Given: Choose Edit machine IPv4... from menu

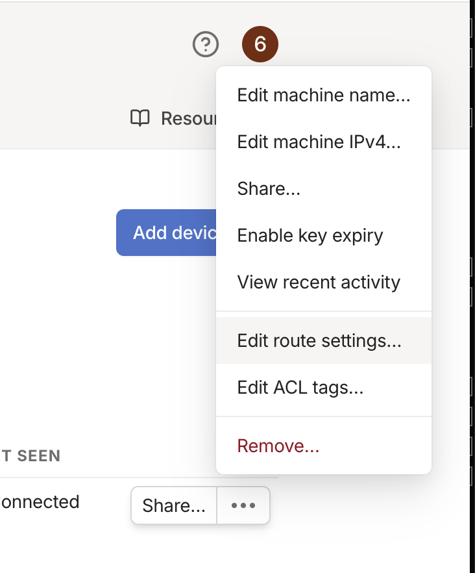Looking at the screenshot, I should [319, 142].
